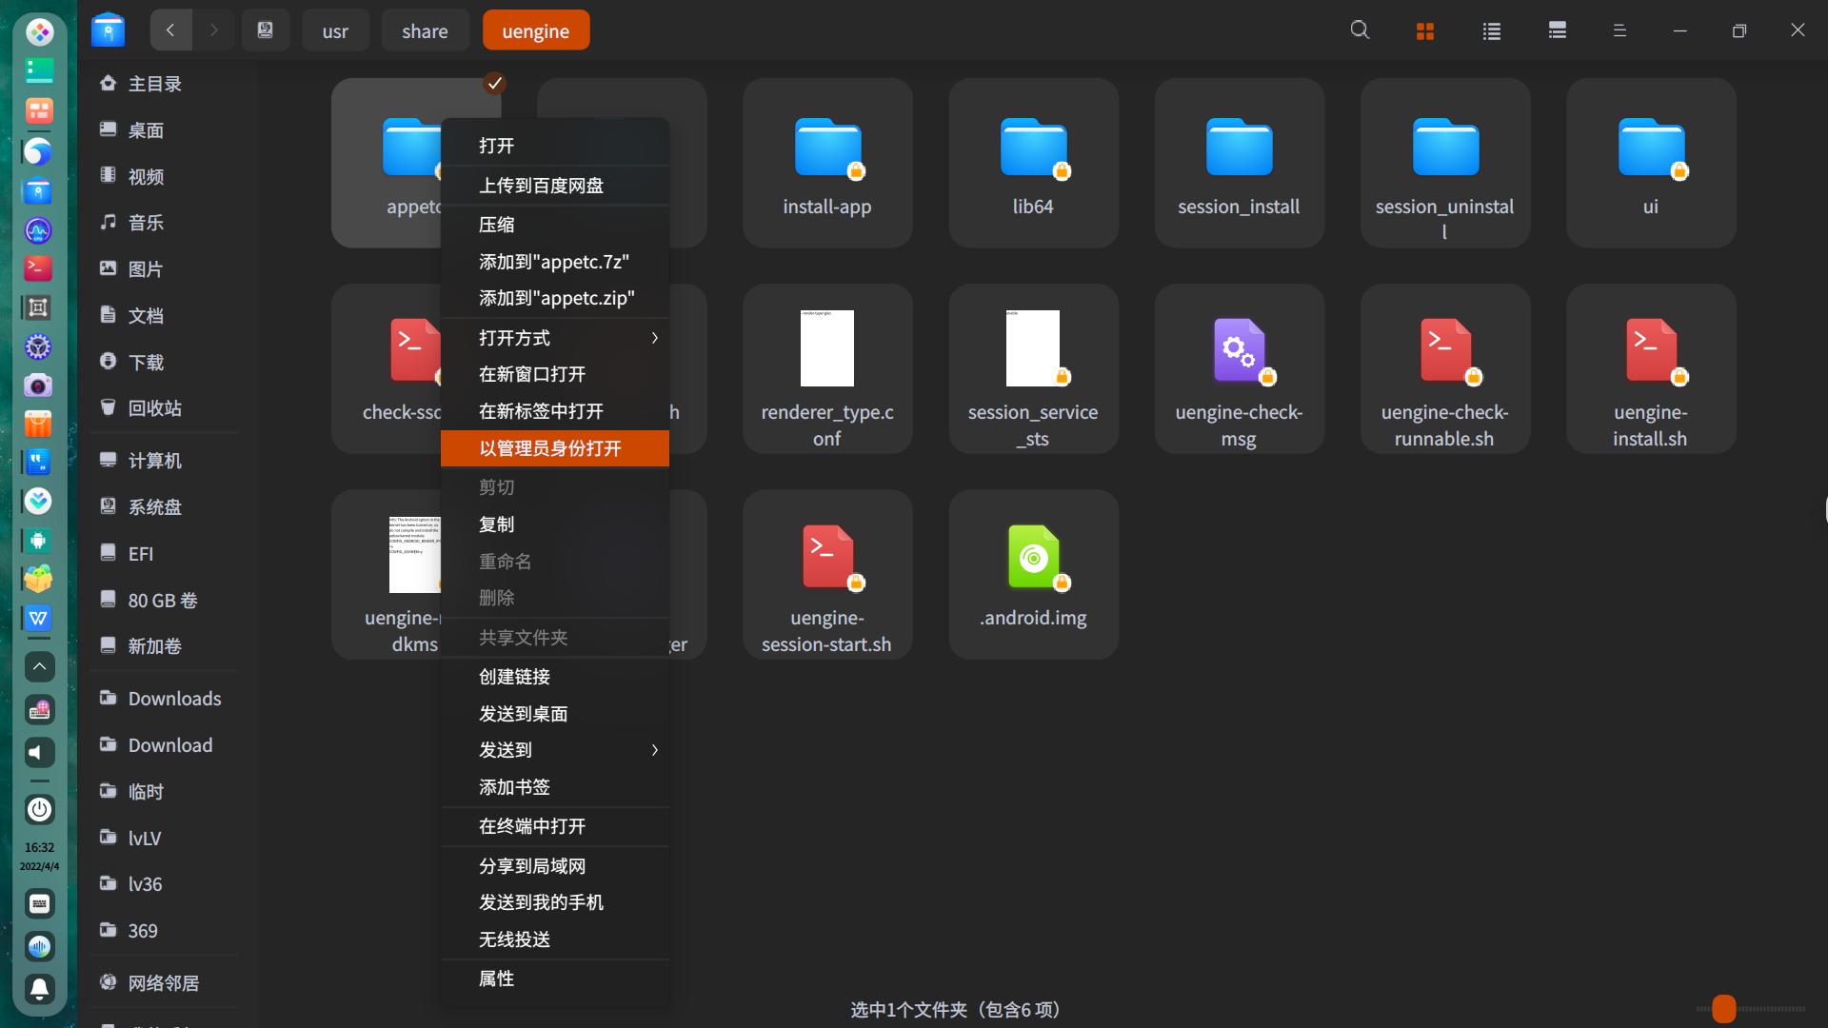This screenshot has width=1828, height=1028.
Task: Toggle the speaker volume in the dock
Action: coord(38,752)
